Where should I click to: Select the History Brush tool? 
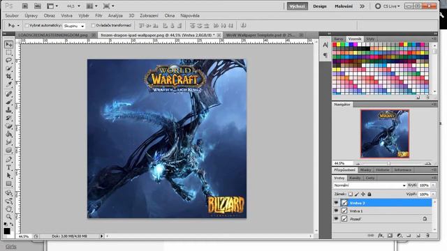9,118
